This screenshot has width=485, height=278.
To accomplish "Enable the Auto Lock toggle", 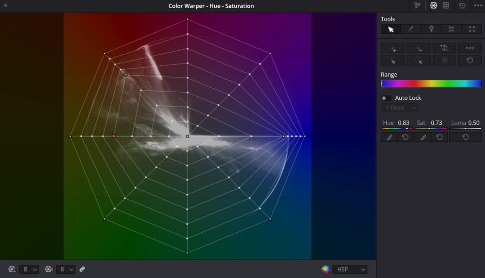I will click(385, 98).
